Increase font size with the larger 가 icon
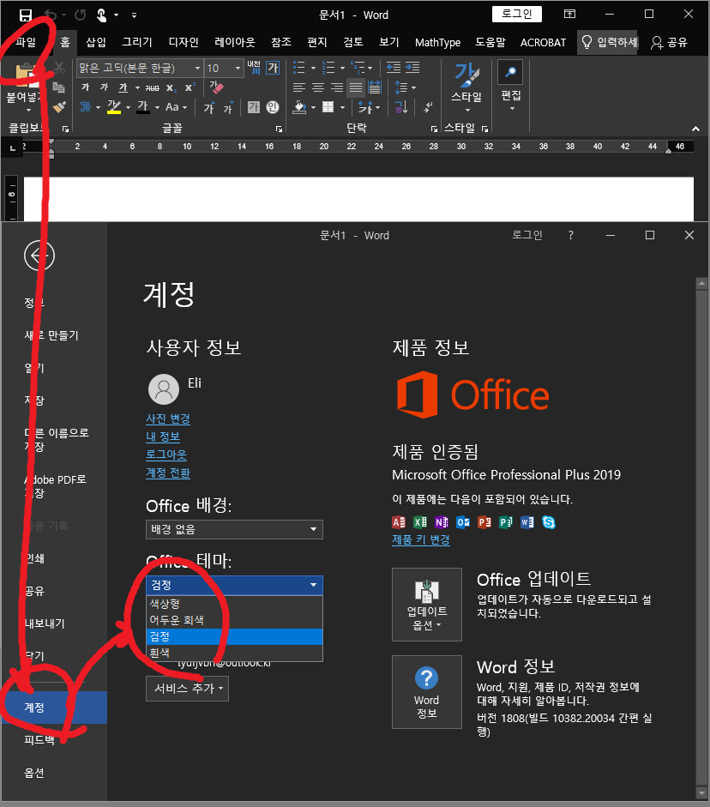 coord(209,107)
